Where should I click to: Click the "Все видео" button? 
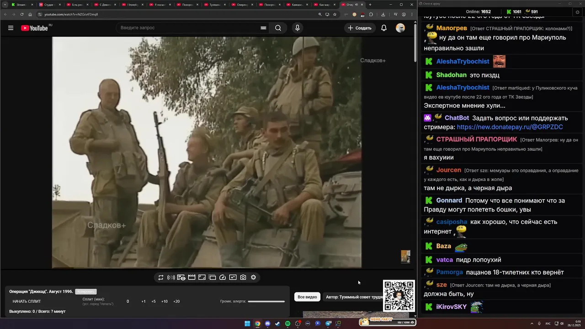(x=307, y=297)
